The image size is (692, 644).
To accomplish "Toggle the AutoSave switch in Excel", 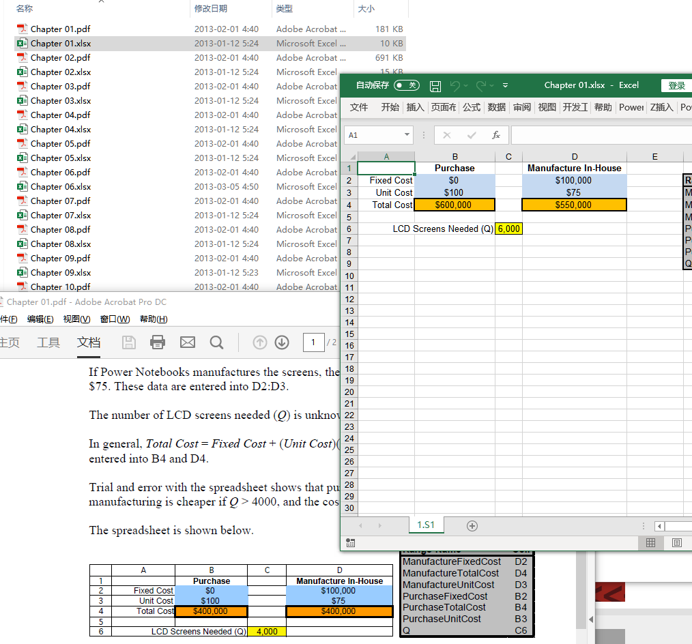I will tap(407, 85).
